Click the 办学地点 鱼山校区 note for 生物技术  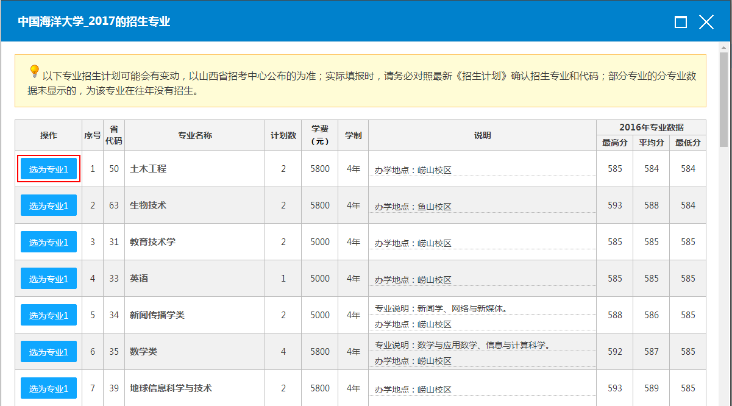click(413, 207)
